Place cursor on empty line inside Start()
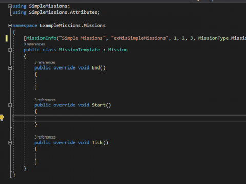This screenshot has width=246, height=184. [129, 118]
